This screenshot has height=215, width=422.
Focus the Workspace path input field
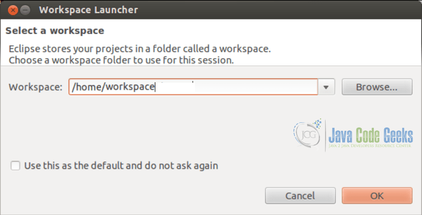pyautogui.click(x=193, y=87)
